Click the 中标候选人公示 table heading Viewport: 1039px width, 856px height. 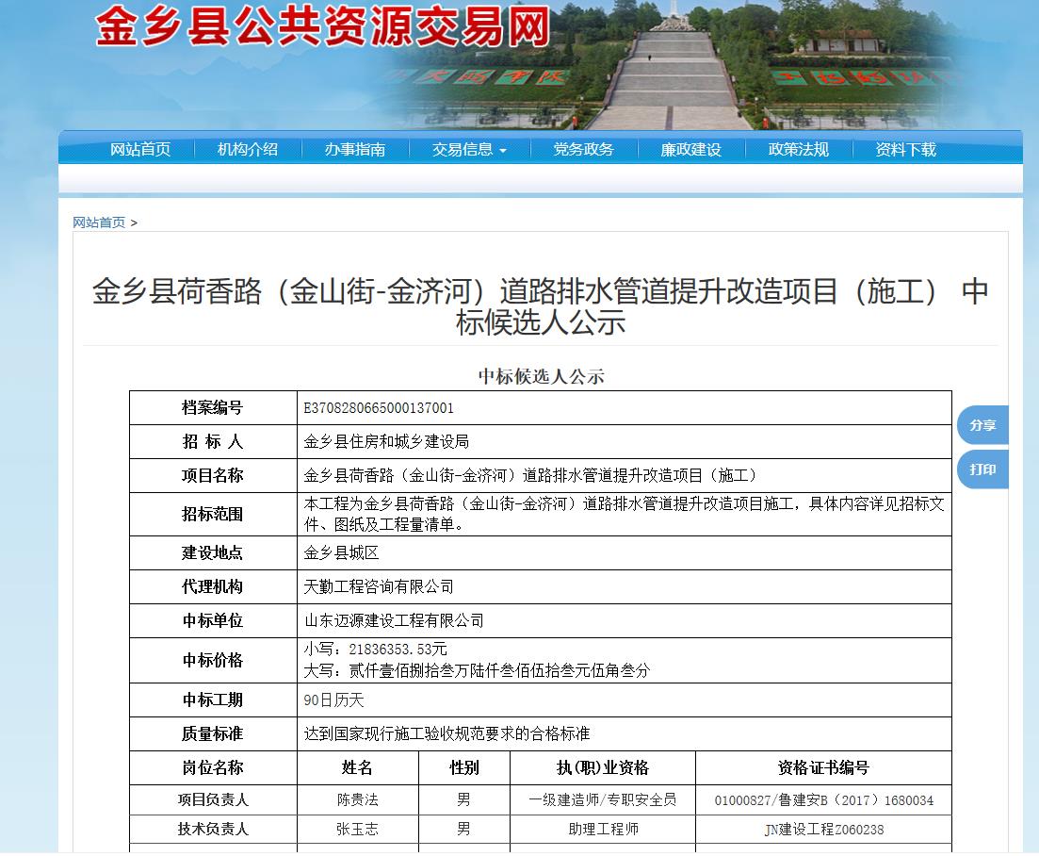pyautogui.click(x=541, y=376)
